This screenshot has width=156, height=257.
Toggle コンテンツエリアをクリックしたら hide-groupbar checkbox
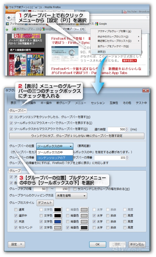pos(11,117)
